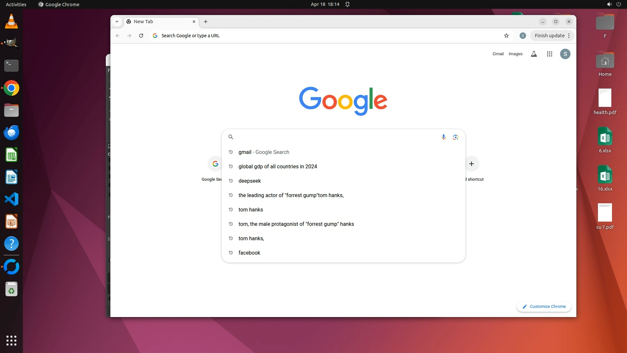Pick 'global gdp of all countries in 2024'
Viewport: 627px width, 353px height.
tap(278, 166)
